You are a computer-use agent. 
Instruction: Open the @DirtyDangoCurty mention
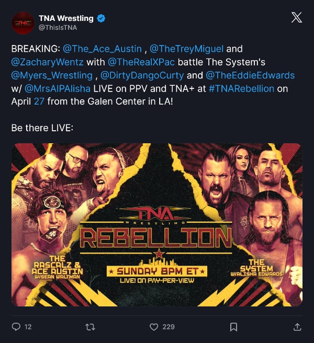(x=142, y=75)
